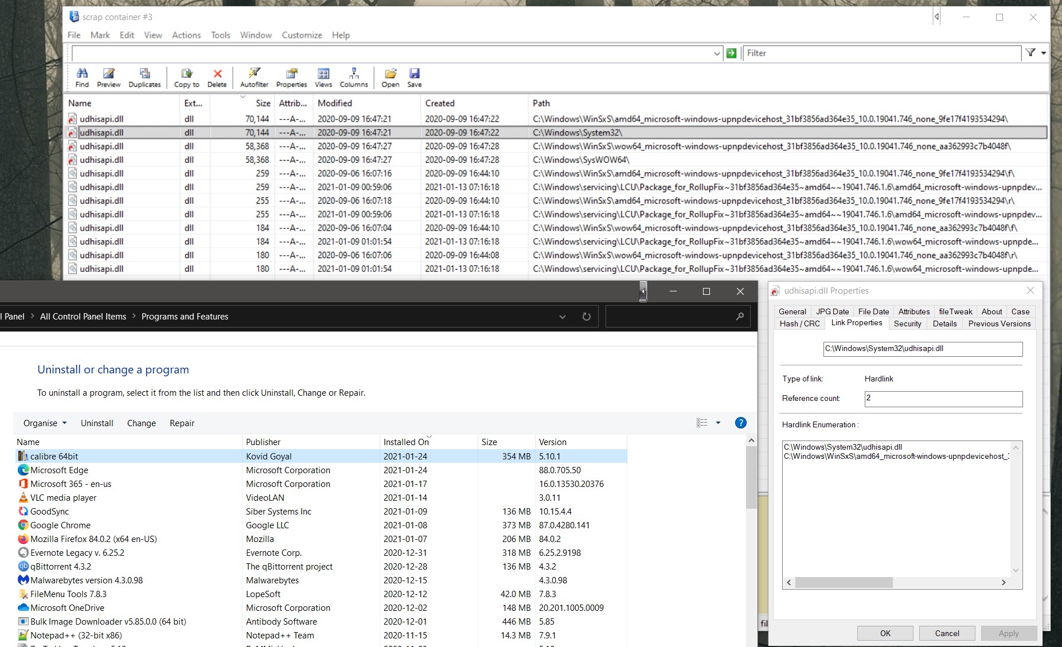Image resolution: width=1062 pixels, height=647 pixels.
Task: Expand the address bar history dropdown chevron
Action: click(563, 317)
